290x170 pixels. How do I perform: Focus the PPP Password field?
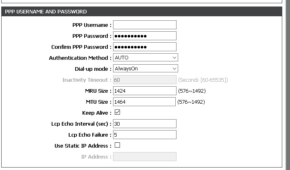tap(144, 36)
